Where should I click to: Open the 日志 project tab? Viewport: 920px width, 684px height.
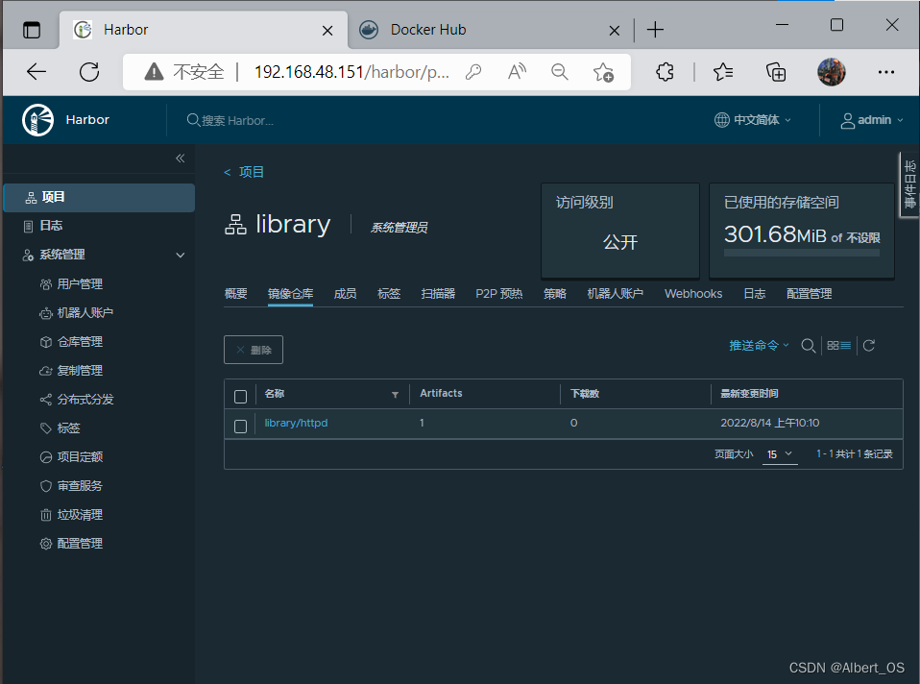(755, 294)
